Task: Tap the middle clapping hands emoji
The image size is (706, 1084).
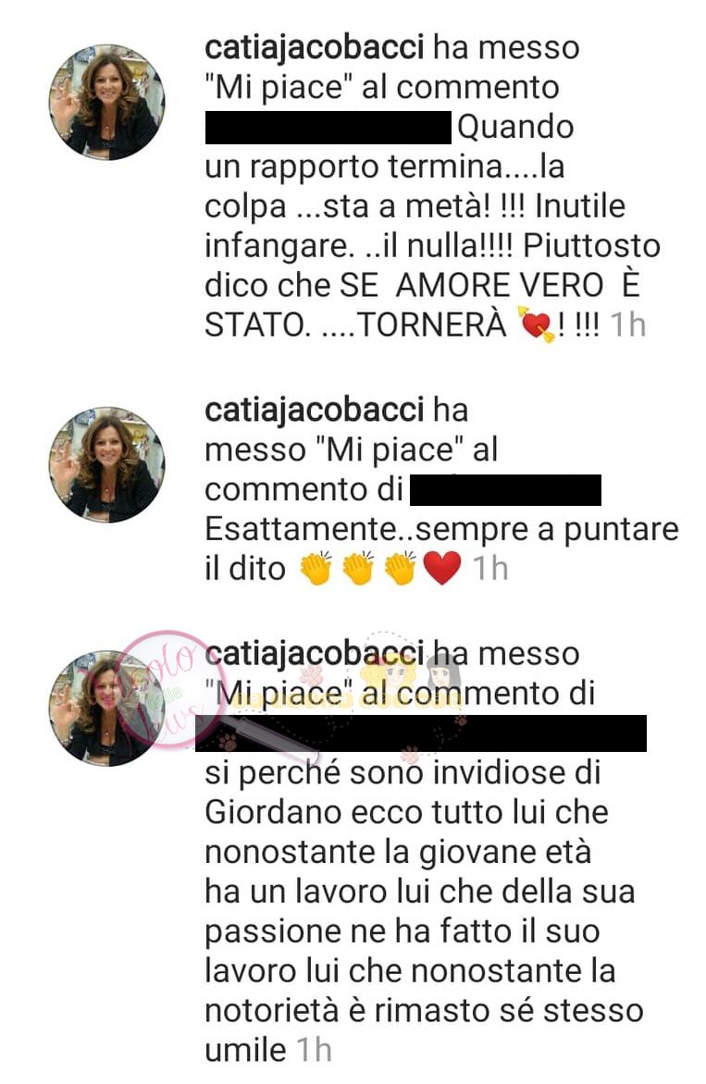Action: [x=358, y=568]
